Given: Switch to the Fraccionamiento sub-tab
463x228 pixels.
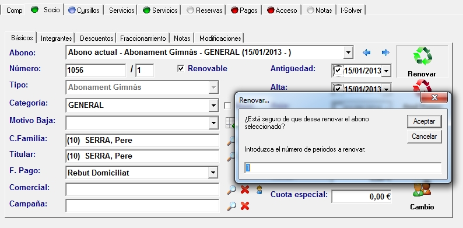Looking at the screenshot, I should pyautogui.click(x=143, y=38).
